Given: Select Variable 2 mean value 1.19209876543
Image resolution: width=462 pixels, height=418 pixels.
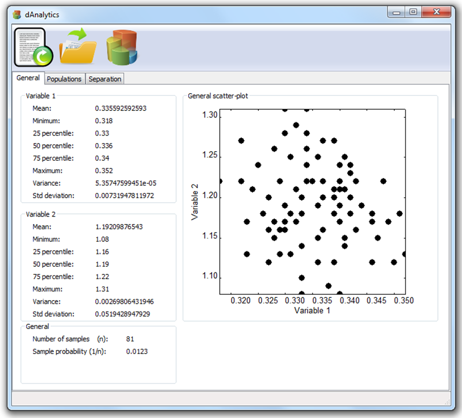Looking at the screenshot, I should [x=119, y=227].
